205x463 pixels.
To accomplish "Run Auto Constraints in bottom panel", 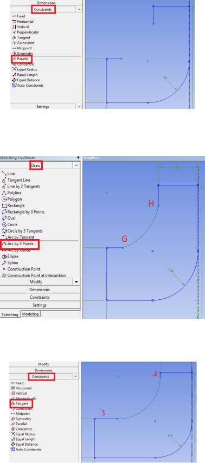I will [26, 449].
